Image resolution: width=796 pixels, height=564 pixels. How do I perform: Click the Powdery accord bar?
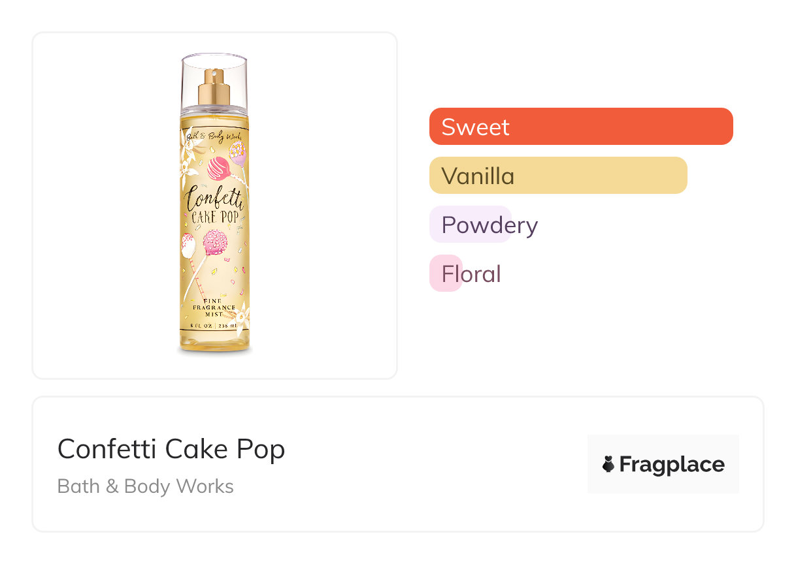click(x=471, y=225)
